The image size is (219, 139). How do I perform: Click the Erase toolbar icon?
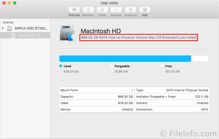(102, 10)
